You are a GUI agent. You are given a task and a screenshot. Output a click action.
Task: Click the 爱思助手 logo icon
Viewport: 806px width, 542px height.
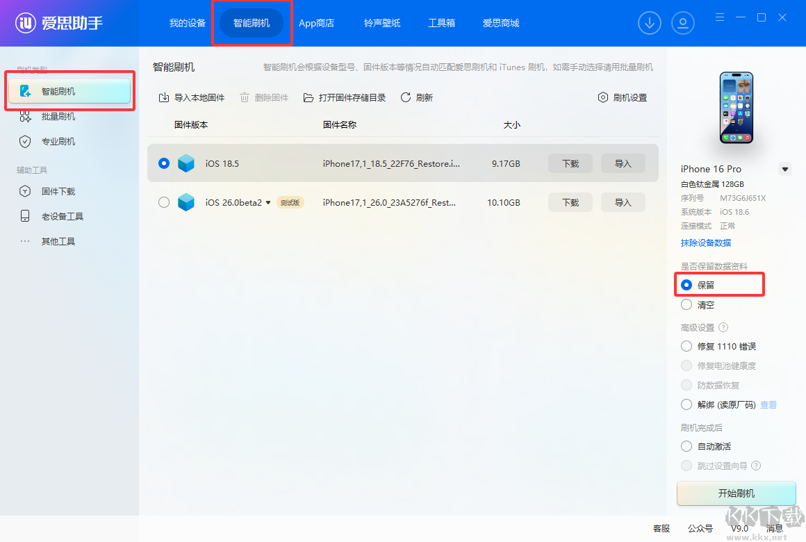click(x=26, y=23)
